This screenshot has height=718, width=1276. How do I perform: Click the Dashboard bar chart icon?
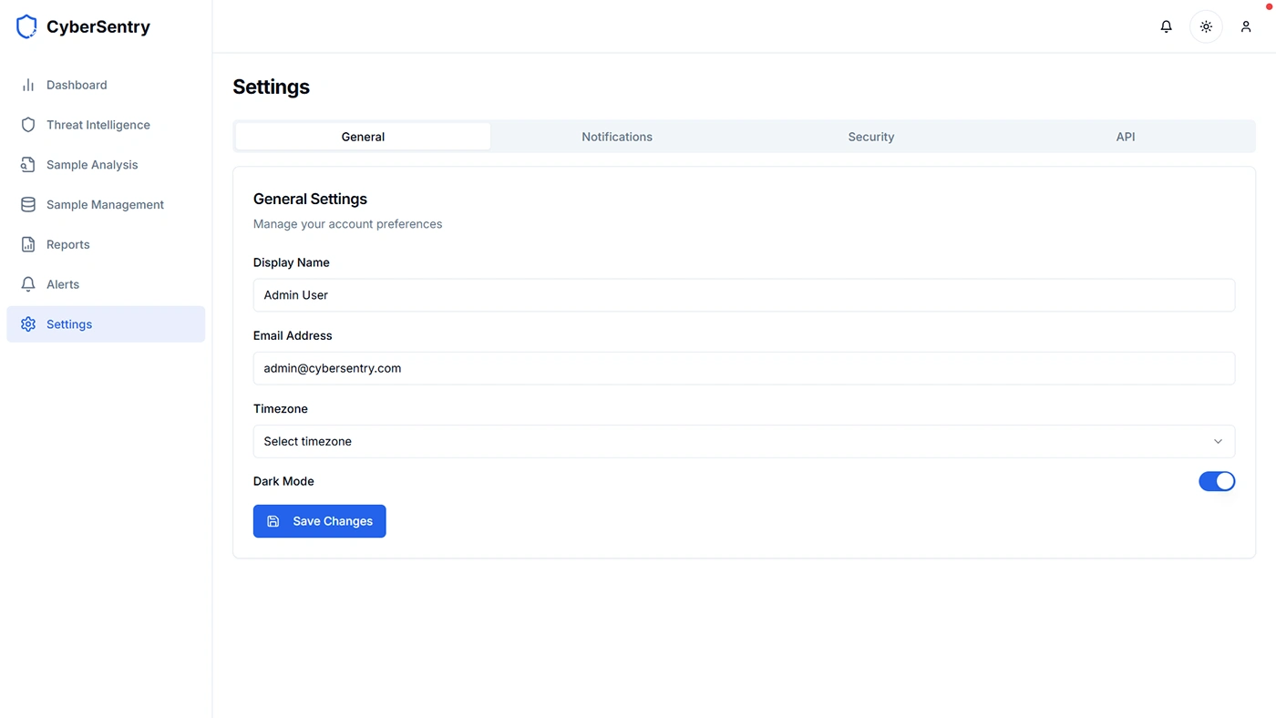point(28,85)
